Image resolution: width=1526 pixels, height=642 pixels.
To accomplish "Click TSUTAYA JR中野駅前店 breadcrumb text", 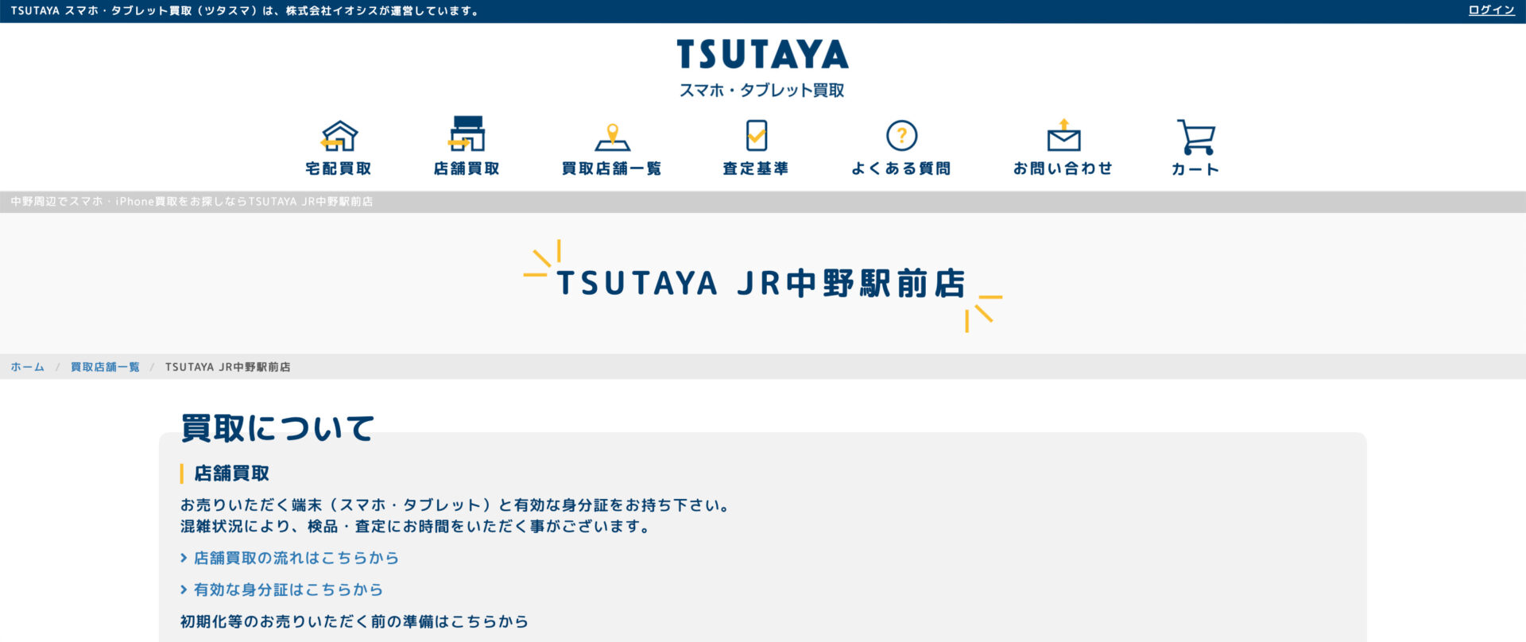I will click(228, 367).
